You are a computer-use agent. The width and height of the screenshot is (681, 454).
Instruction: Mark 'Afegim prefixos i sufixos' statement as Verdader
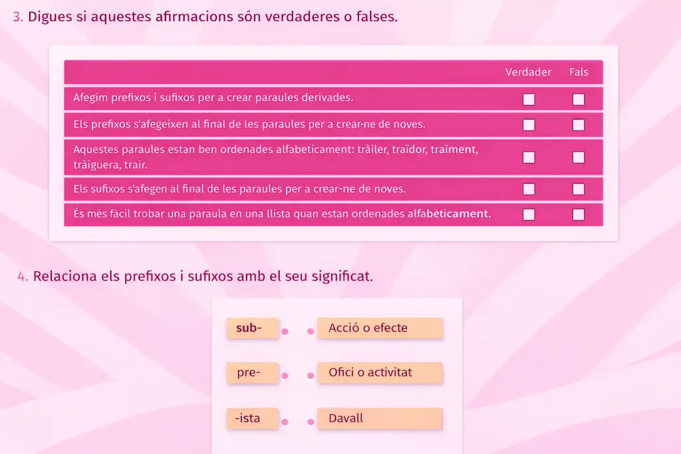pyautogui.click(x=529, y=99)
